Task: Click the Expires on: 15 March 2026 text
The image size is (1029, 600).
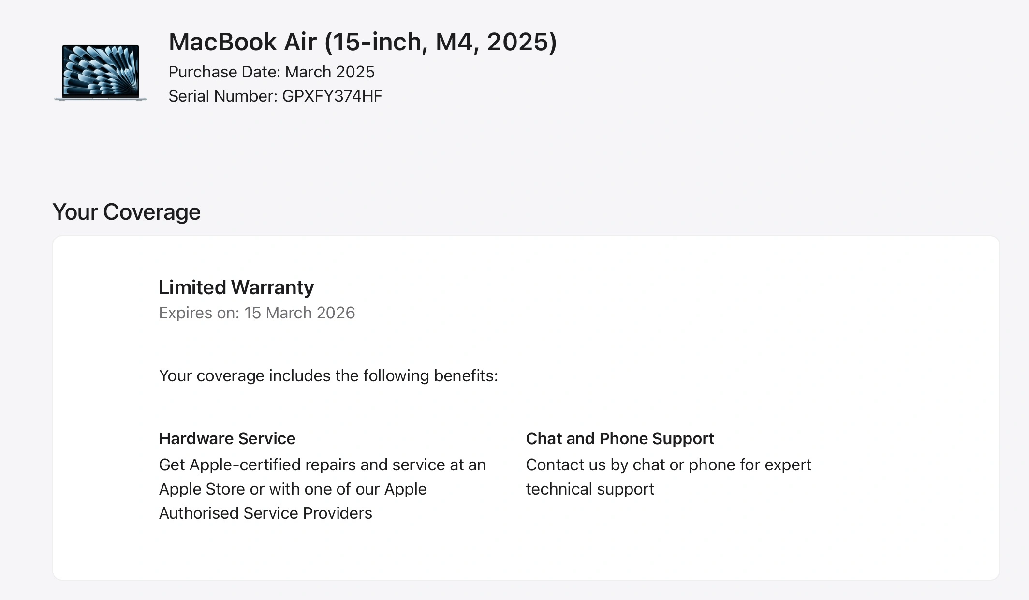Action: click(257, 313)
